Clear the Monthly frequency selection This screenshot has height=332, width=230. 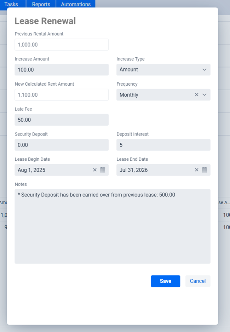[x=197, y=95]
